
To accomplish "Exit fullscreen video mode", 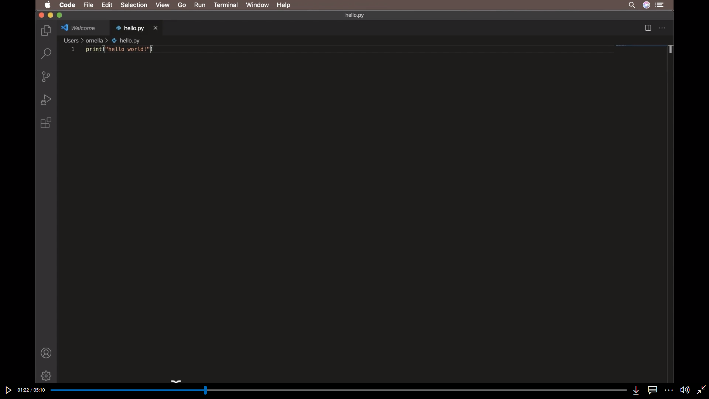I will click(x=701, y=390).
